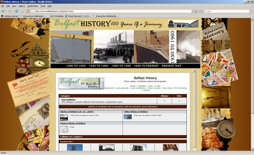Click the FAQ link
The image size is (254, 155).
150,86
